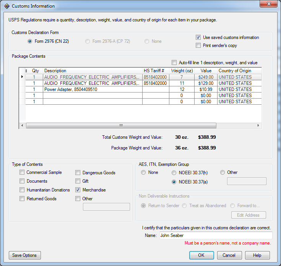Check the Commercial Sample checkbox

[x=22, y=172]
